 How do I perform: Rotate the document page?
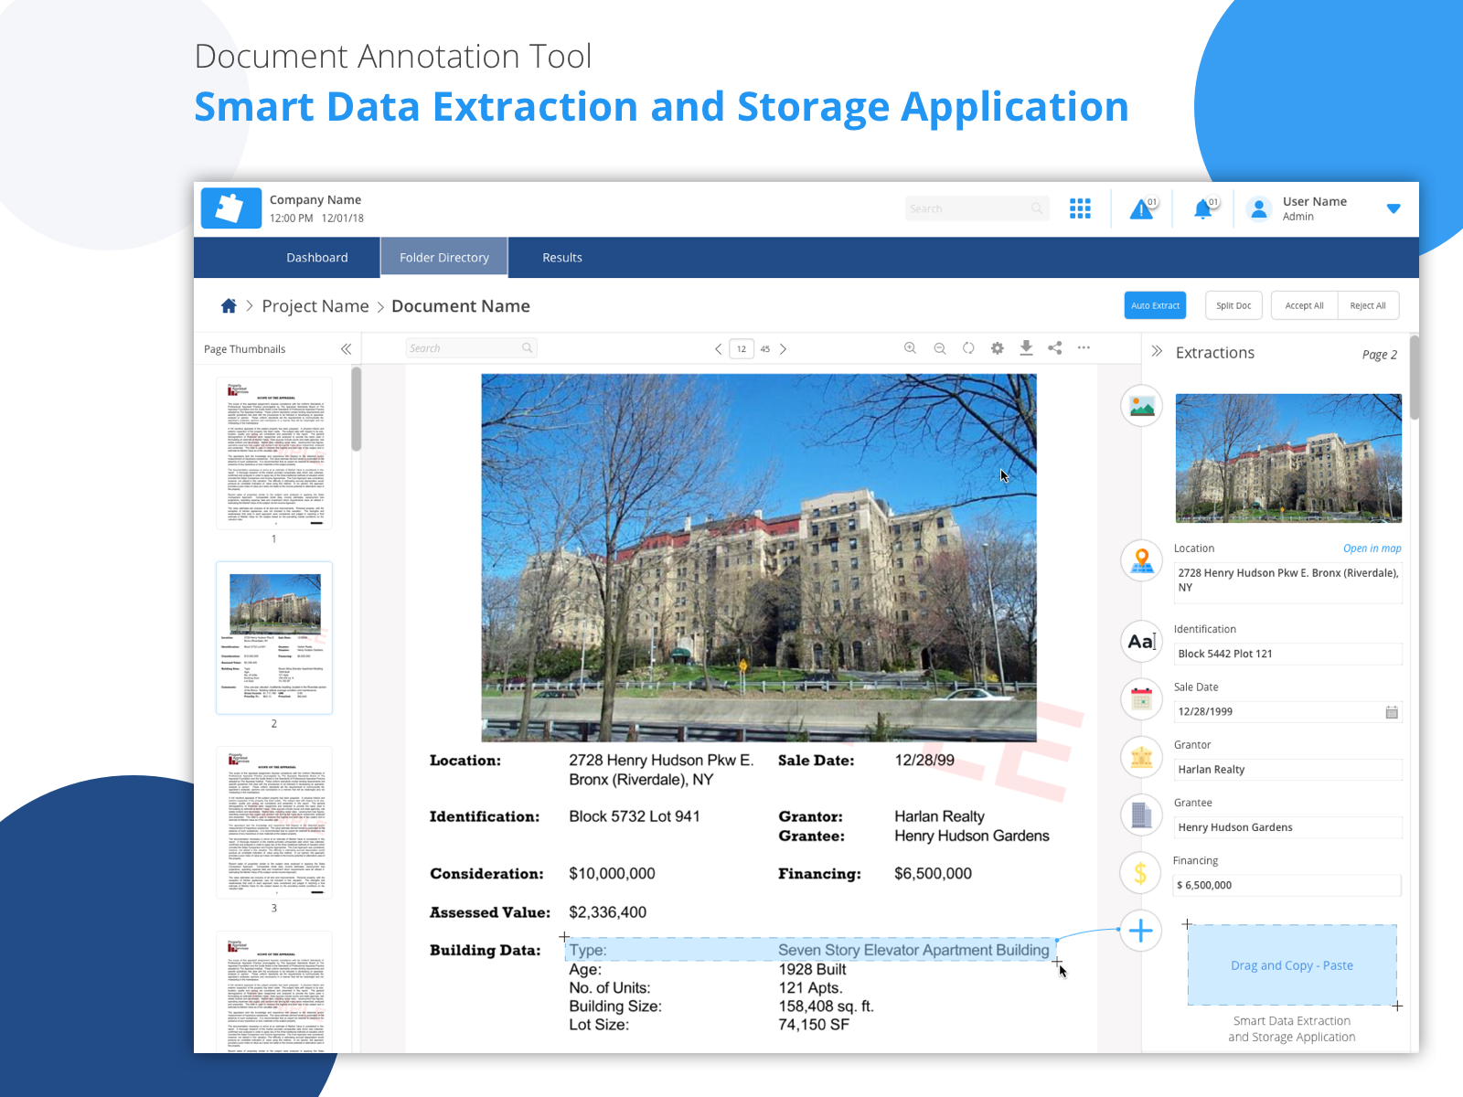point(968,347)
